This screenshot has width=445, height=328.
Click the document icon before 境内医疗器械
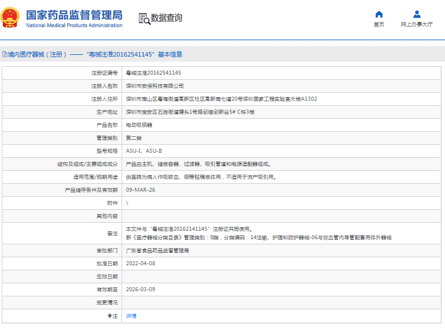(4, 55)
